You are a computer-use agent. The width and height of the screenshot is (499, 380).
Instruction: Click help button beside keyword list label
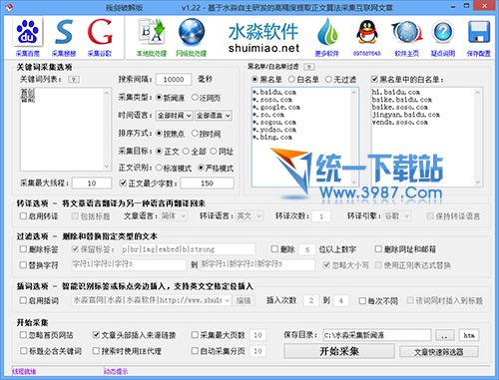pyautogui.click(x=74, y=80)
